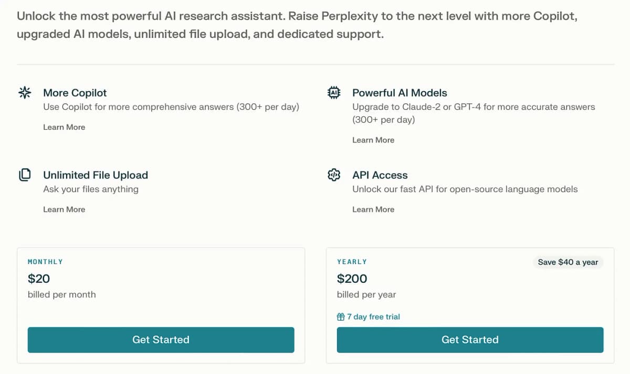The height and width of the screenshot is (374, 630).
Task: Click the "7 day free trial" text
Action: tap(373, 317)
